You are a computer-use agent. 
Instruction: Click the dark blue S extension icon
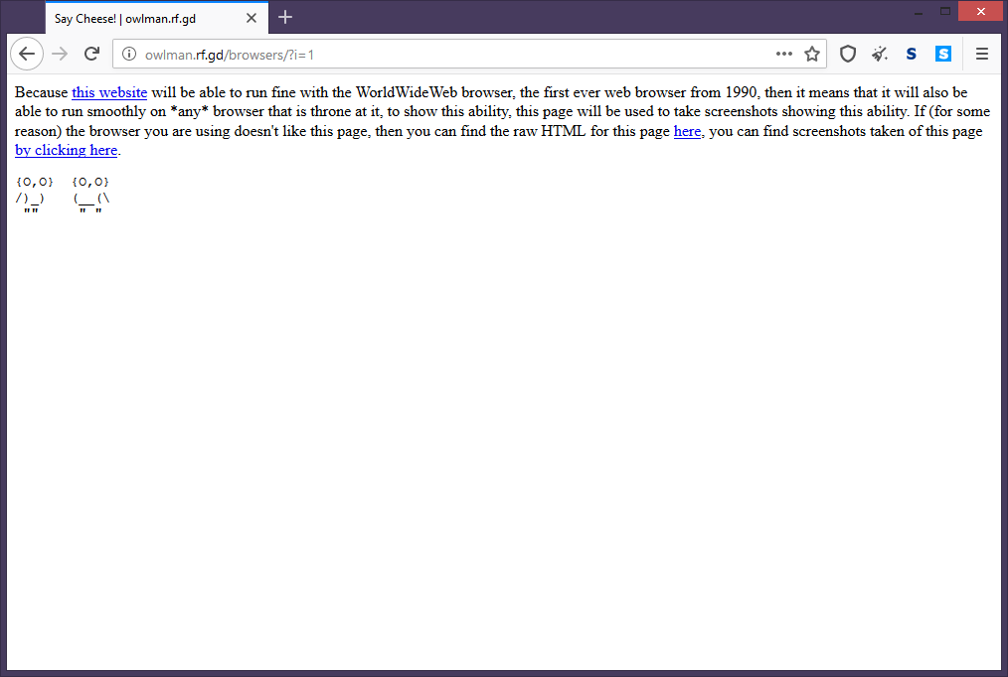point(912,55)
